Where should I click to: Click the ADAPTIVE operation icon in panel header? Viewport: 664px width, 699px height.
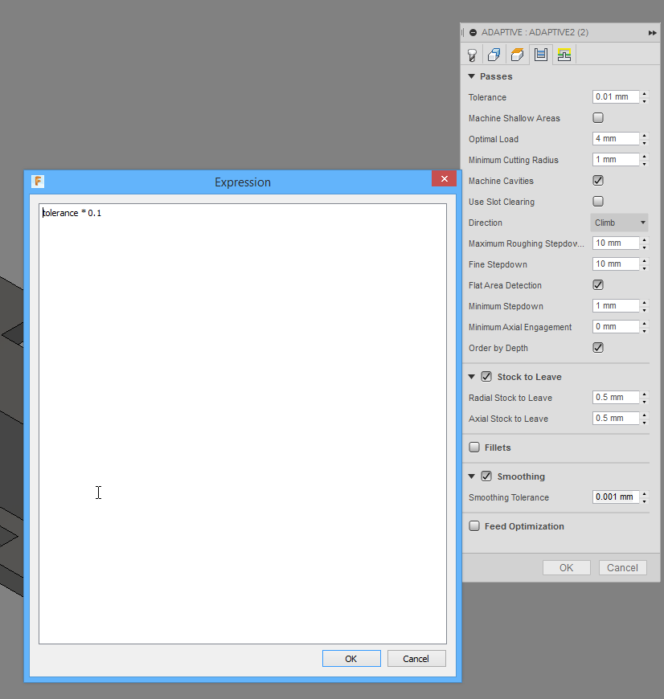[x=473, y=32]
